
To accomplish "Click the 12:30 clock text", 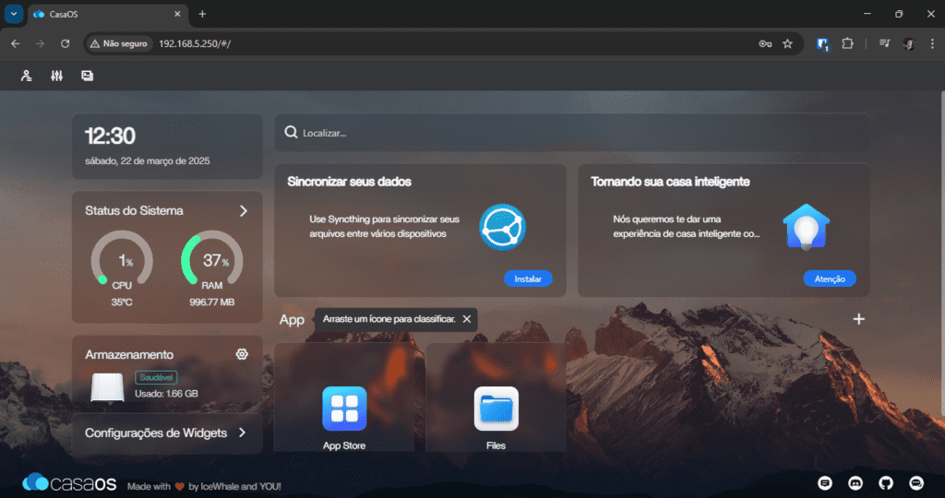I will coord(111,136).
